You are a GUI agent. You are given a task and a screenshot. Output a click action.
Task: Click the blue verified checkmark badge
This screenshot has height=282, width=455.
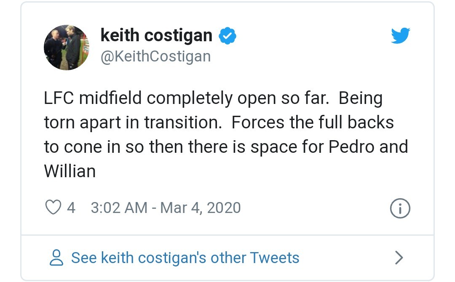tap(227, 35)
